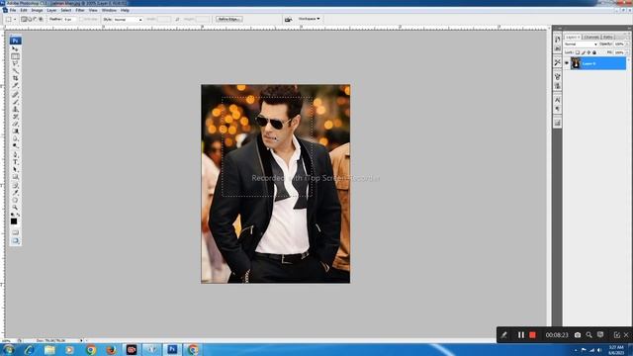This screenshot has height=356, width=633.
Task: Toggle Lock all in the Layers panel
Action: 594,52
